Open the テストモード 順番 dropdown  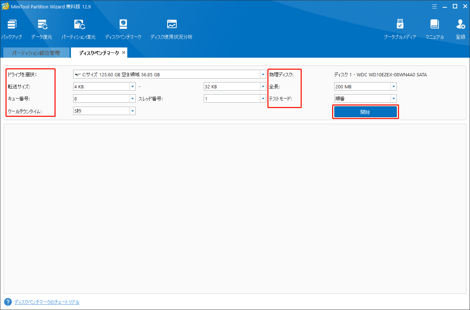[x=394, y=99]
